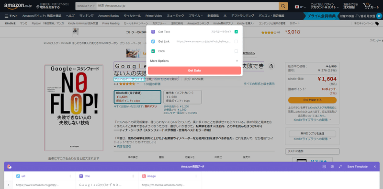Open the リストに追加 dropdown
The width and height of the screenshot is (383, 189).
coord(313,151)
